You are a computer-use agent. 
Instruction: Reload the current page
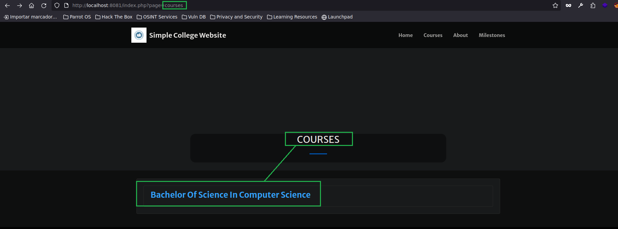44,5
